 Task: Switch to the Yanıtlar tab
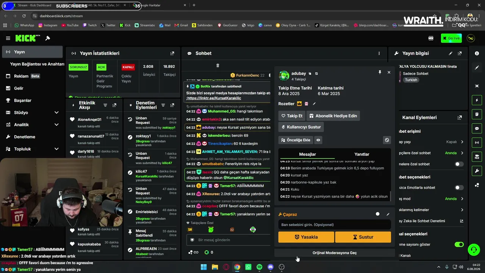click(361, 154)
